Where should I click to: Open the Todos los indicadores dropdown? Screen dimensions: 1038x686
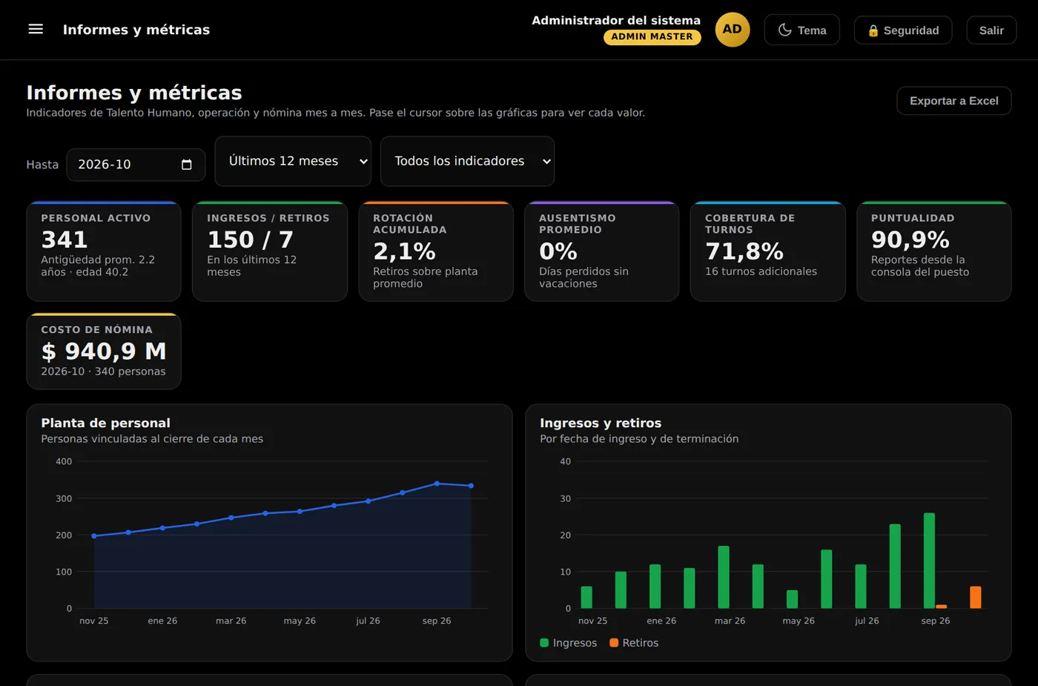467,161
